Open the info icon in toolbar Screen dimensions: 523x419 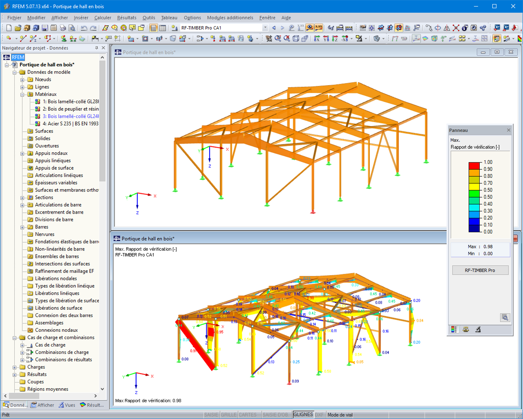click(x=465, y=28)
